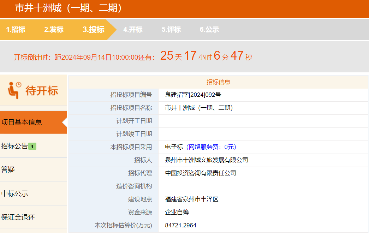Click the 招标信息 table header
This screenshot has height=233, width=369.
pyautogui.click(x=218, y=82)
